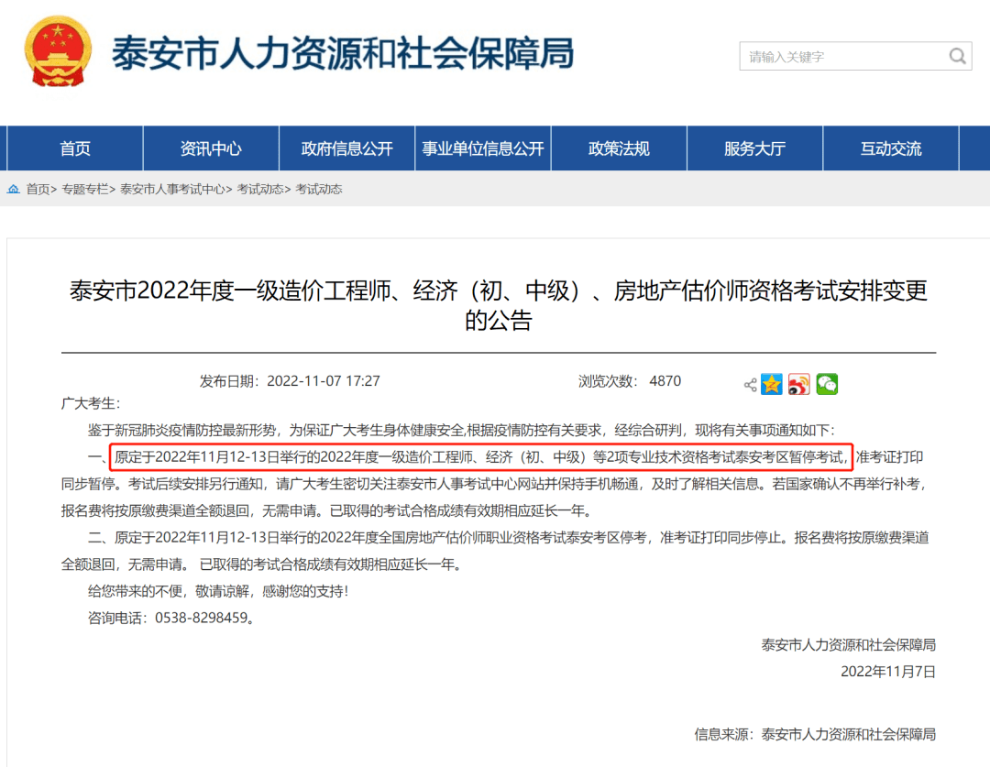Open the 资讯中心 menu

210,148
